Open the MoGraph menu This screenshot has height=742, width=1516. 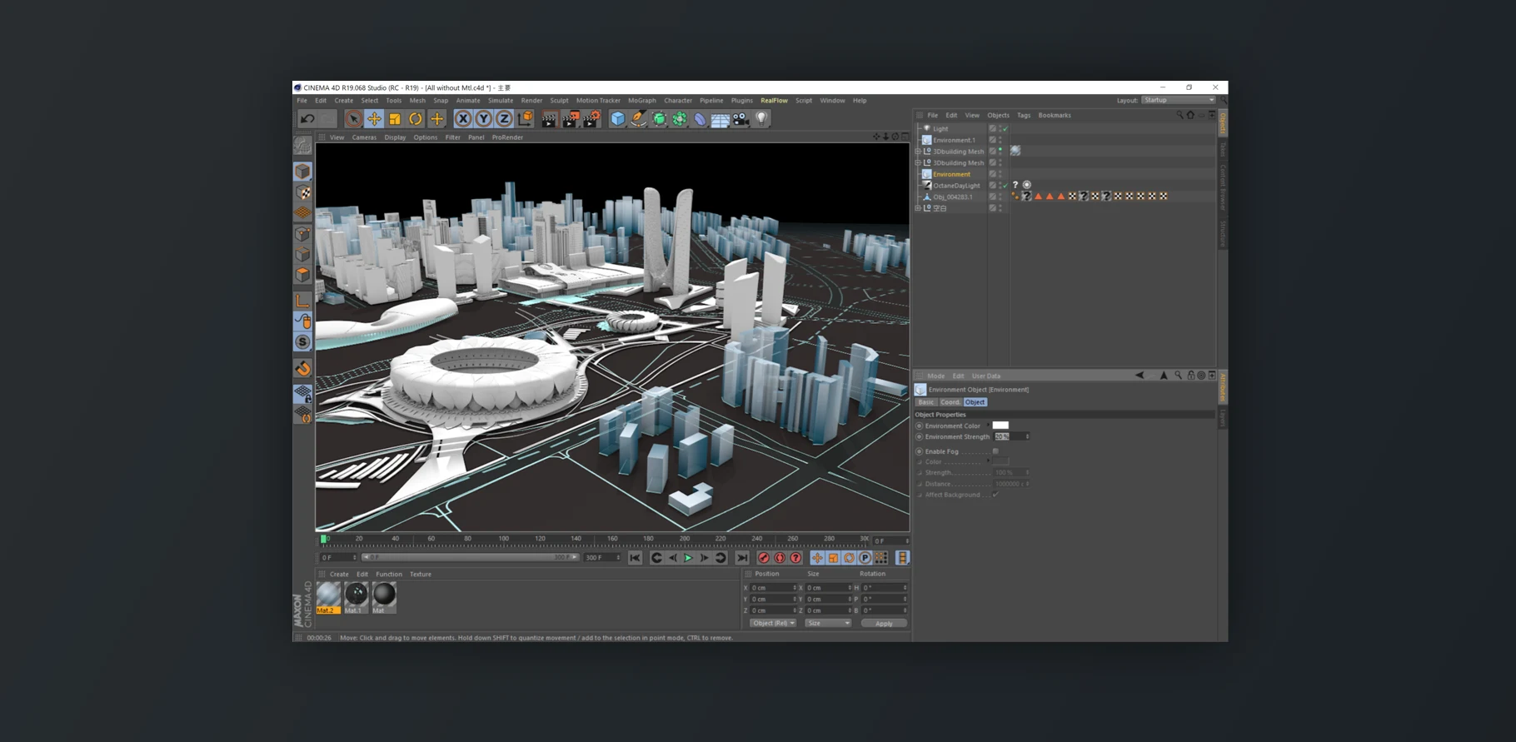click(x=641, y=101)
